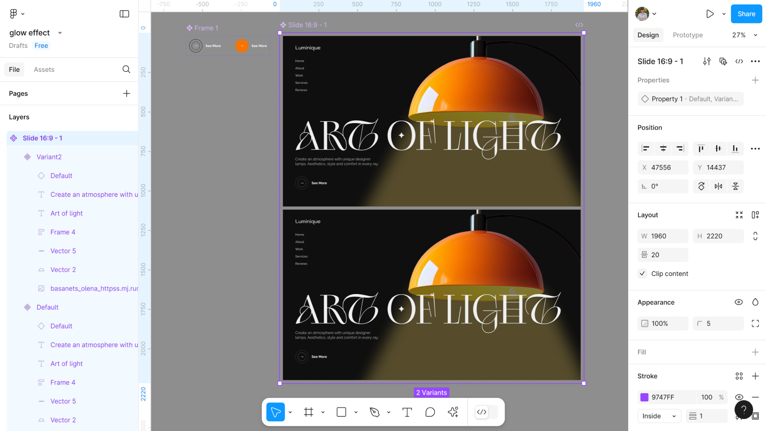The height and width of the screenshot is (431, 766).
Task: Open the AI actions tool
Action: (x=453, y=412)
